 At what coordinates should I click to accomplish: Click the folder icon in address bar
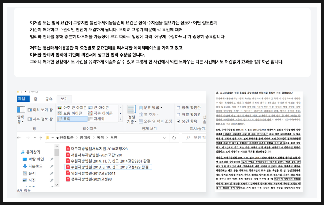coord(48,138)
